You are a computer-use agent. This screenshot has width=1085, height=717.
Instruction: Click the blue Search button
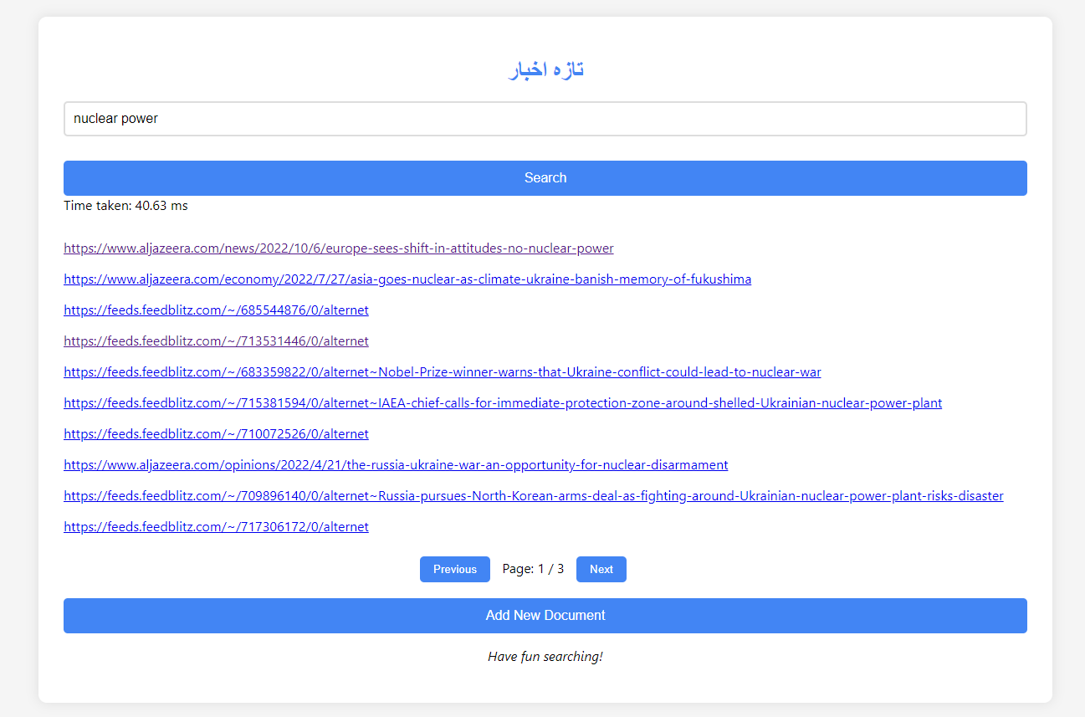pos(545,178)
